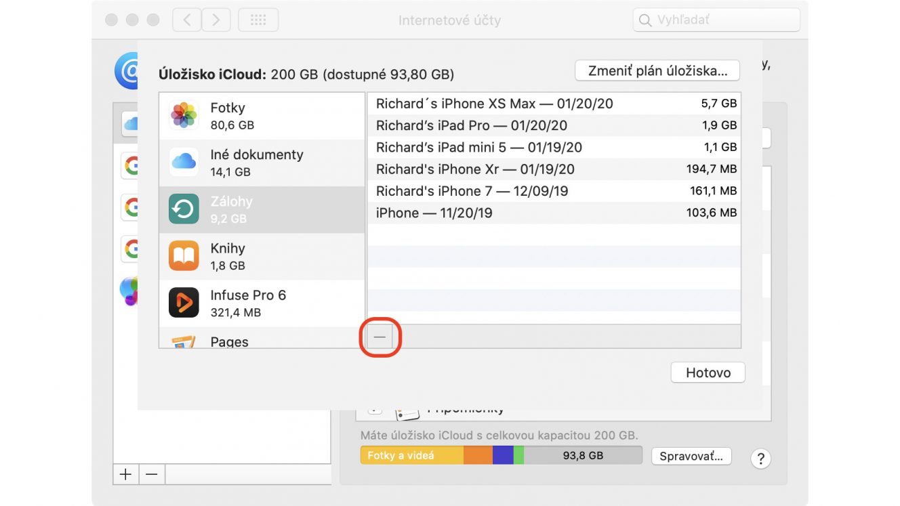Viewport: 900px width, 506px height.
Task: Go back with the toolbar back arrow
Action: click(x=186, y=20)
